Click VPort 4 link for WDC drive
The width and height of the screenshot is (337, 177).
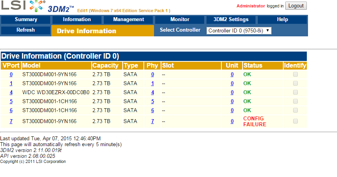(11, 92)
